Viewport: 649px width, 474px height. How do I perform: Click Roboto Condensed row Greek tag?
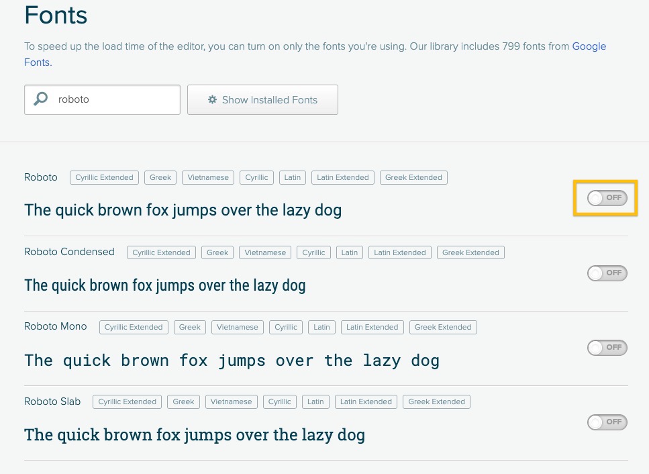(x=217, y=252)
